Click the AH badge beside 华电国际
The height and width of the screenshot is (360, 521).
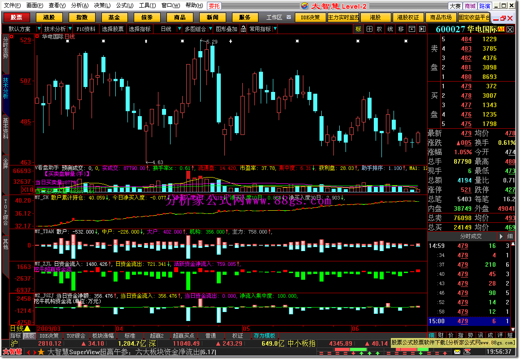tap(501, 29)
